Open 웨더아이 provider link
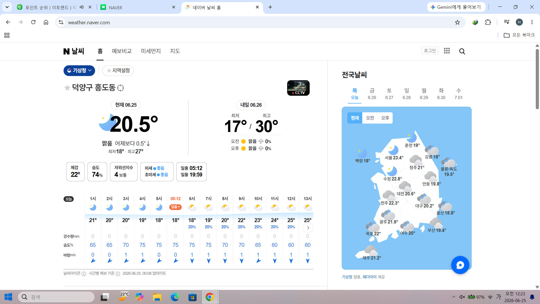This screenshot has height=304, width=540. [x=370, y=277]
